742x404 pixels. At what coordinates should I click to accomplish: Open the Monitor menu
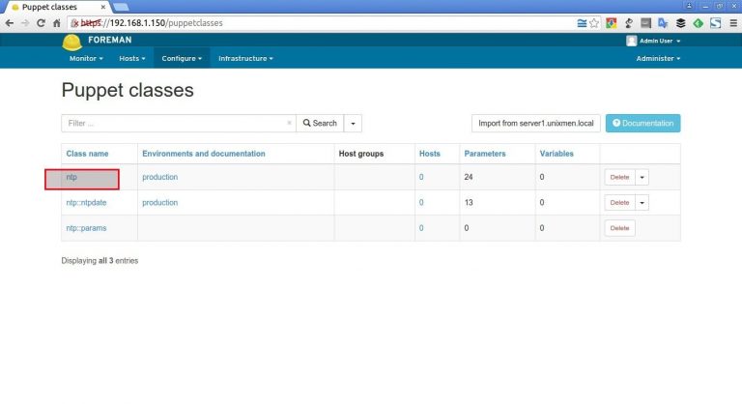click(86, 58)
